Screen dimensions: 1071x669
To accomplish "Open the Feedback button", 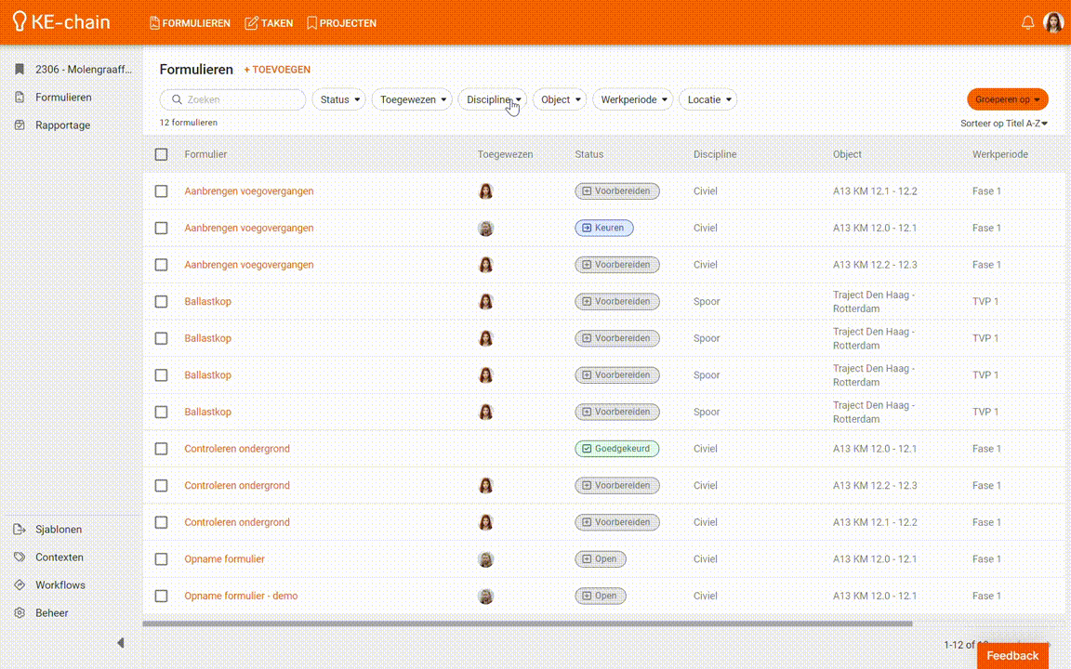I will 1012,656.
